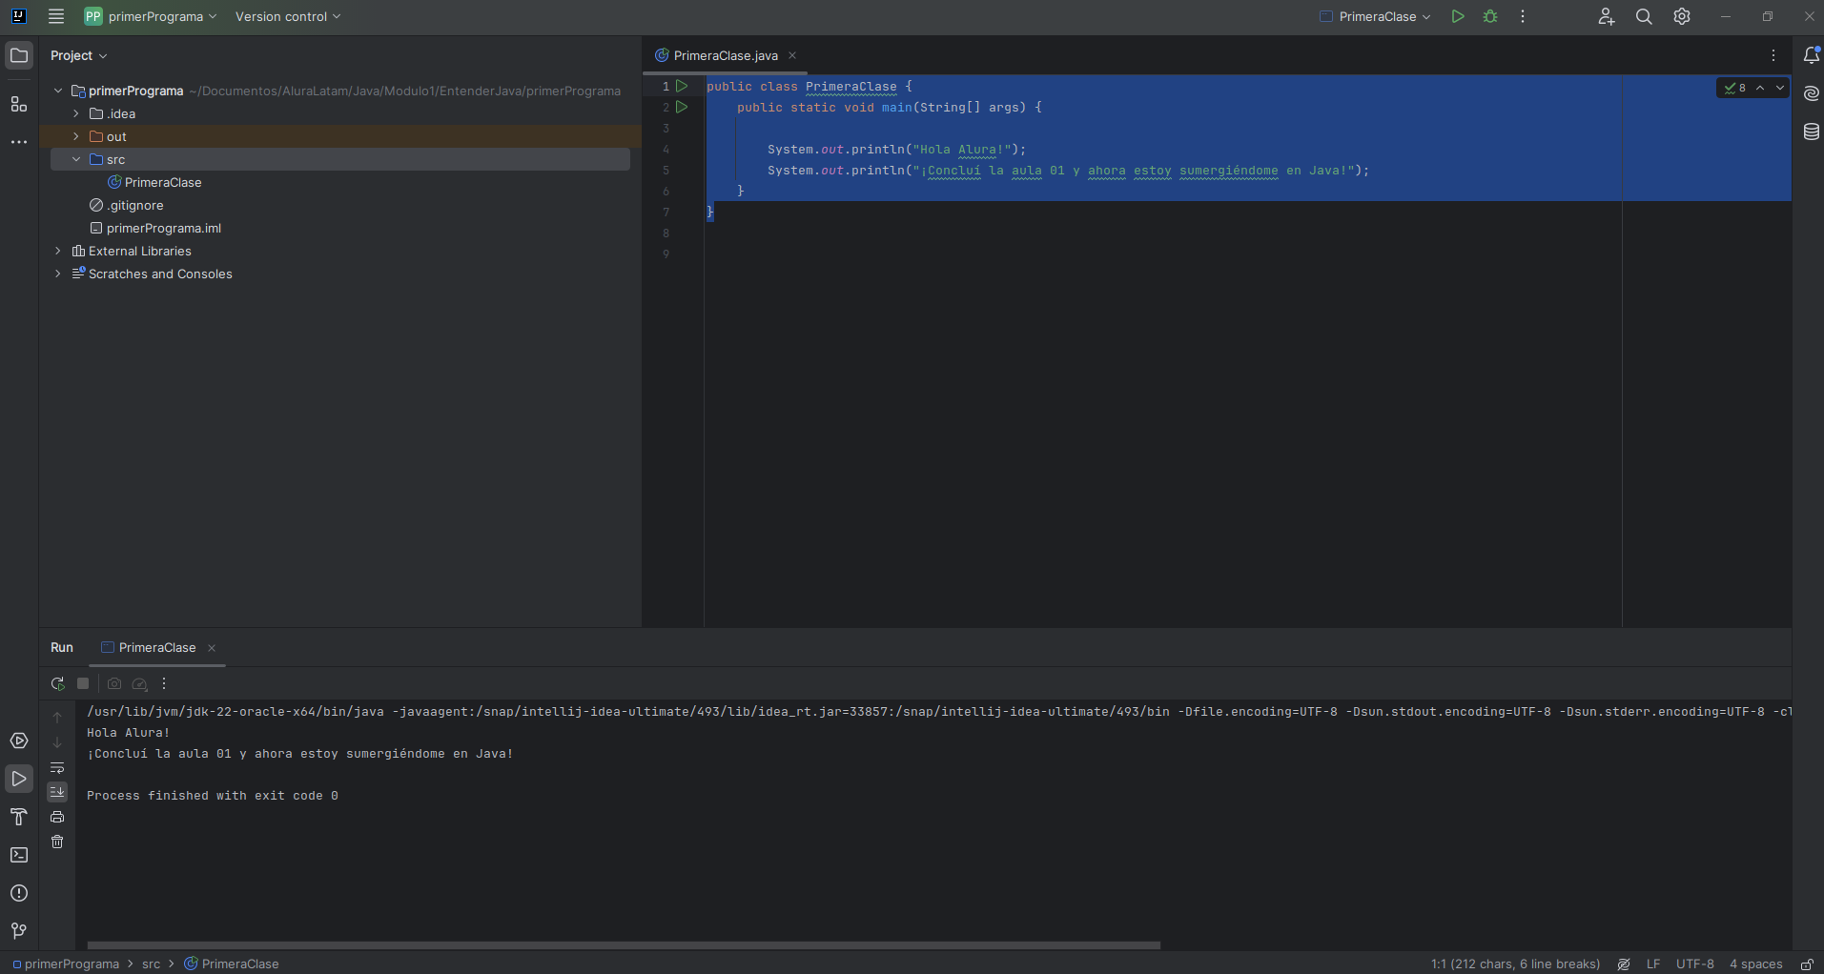
Task: Open the 4 spaces indent settings
Action: (x=1756, y=964)
